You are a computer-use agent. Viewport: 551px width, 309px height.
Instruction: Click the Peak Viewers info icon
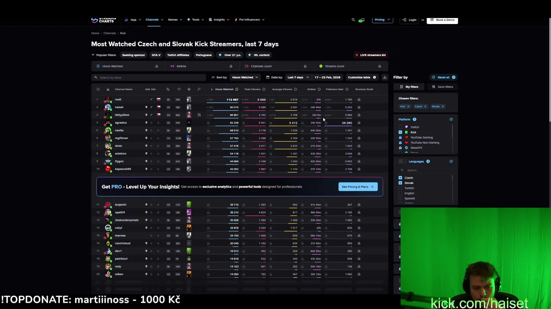263,89
